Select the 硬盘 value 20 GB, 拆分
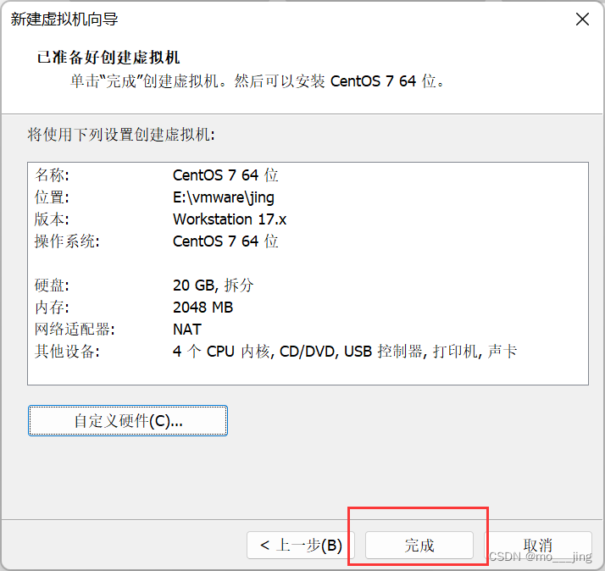This screenshot has height=571, width=605. pos(213,285)
